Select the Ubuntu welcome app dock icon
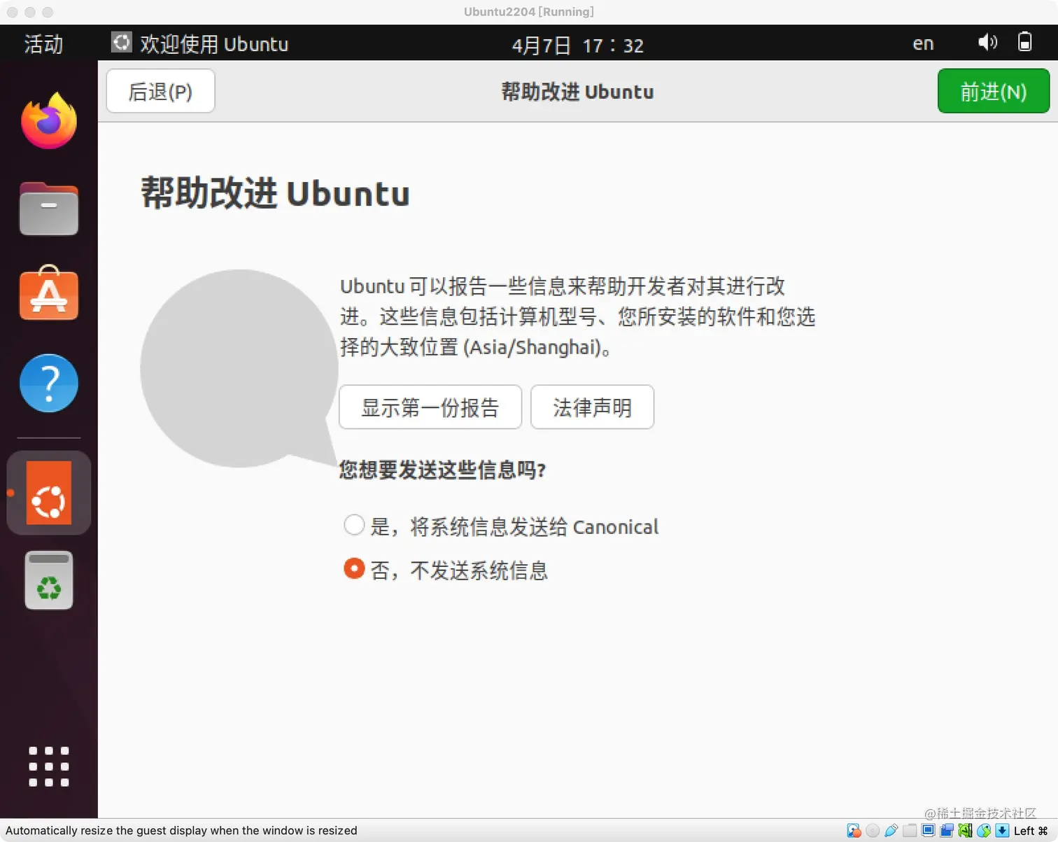 tap(49, 493)
